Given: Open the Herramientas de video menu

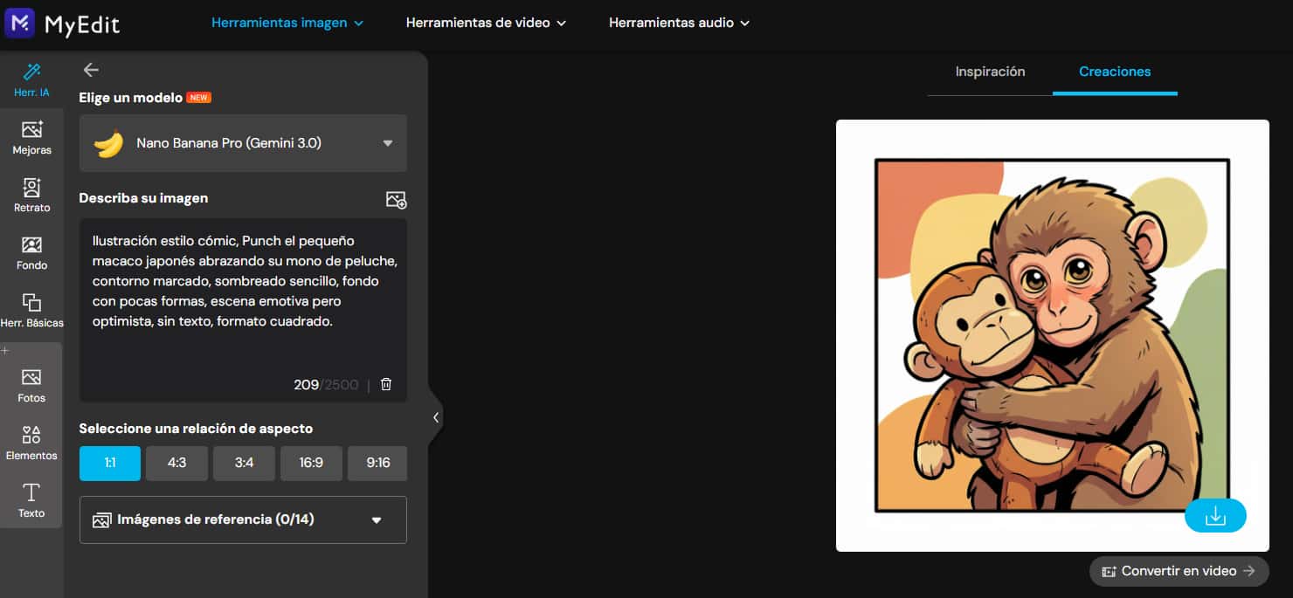Looking at the screenshot, I should (486, 24).
